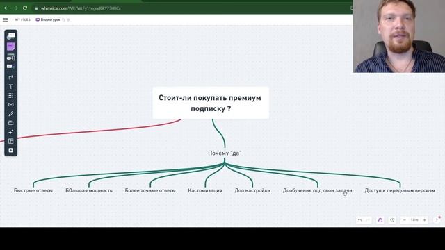
Task: Open the add more items tool
Action: (x=11, y=150)
